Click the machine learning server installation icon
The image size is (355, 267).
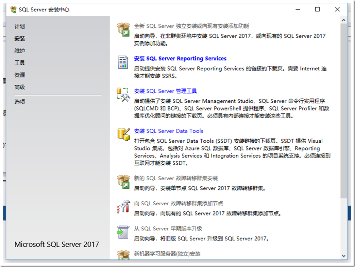(x=123, y=255)
